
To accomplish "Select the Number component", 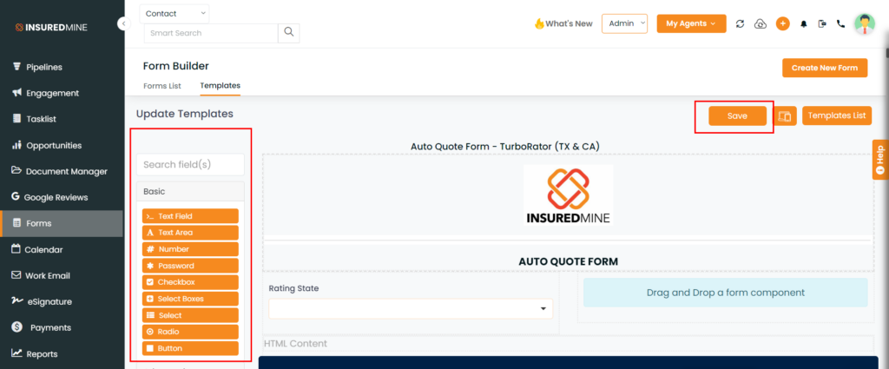I will (190, 249).
